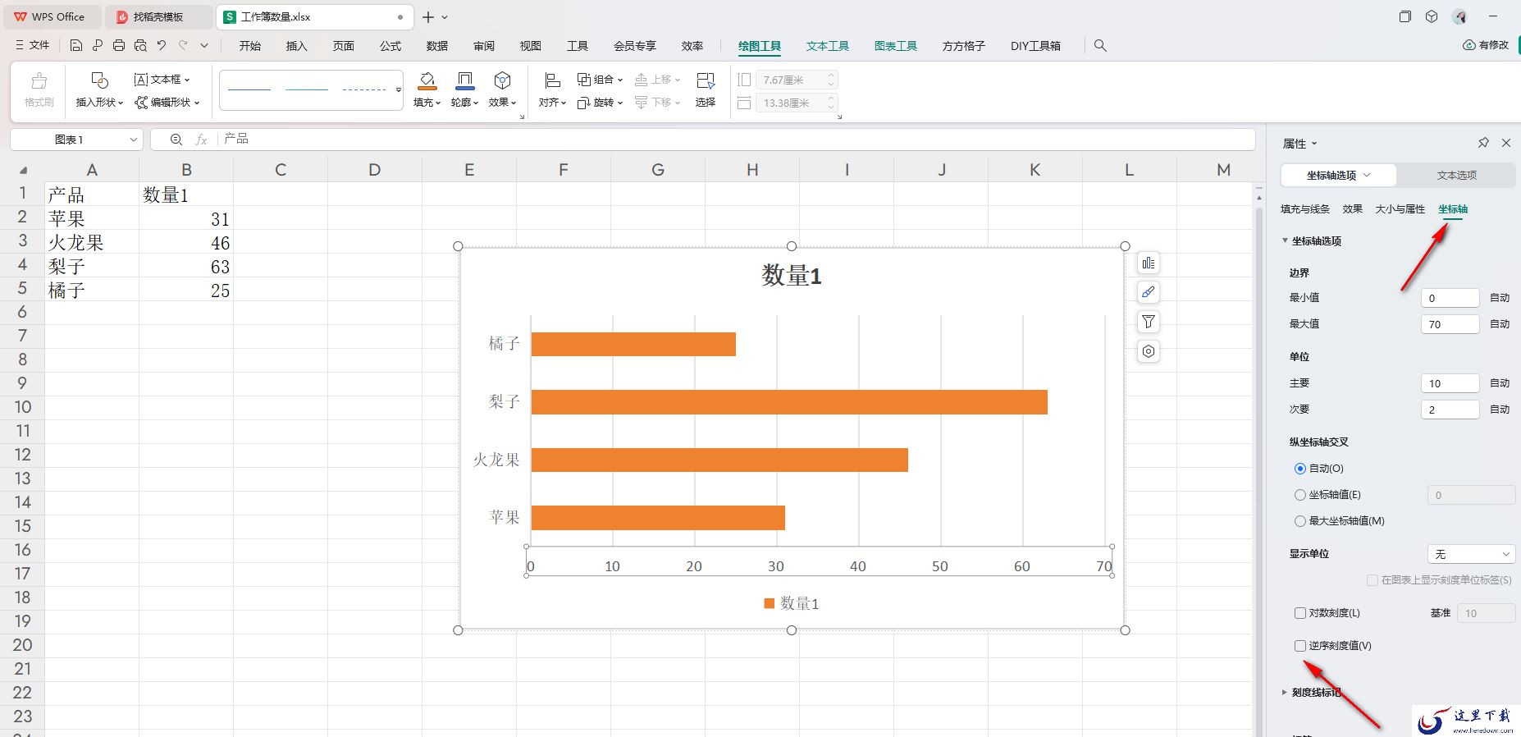Click the minimum bound input field
This screenshot has height=737, width=1521.
tap(1450, 298)
